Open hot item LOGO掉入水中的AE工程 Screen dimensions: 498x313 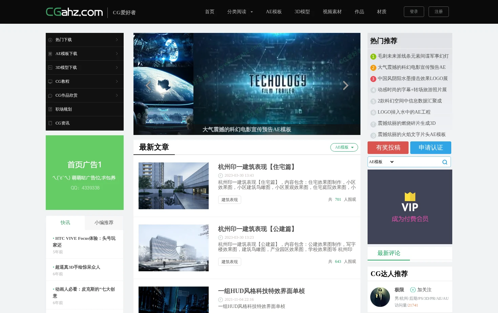click(x=404, y=112)
